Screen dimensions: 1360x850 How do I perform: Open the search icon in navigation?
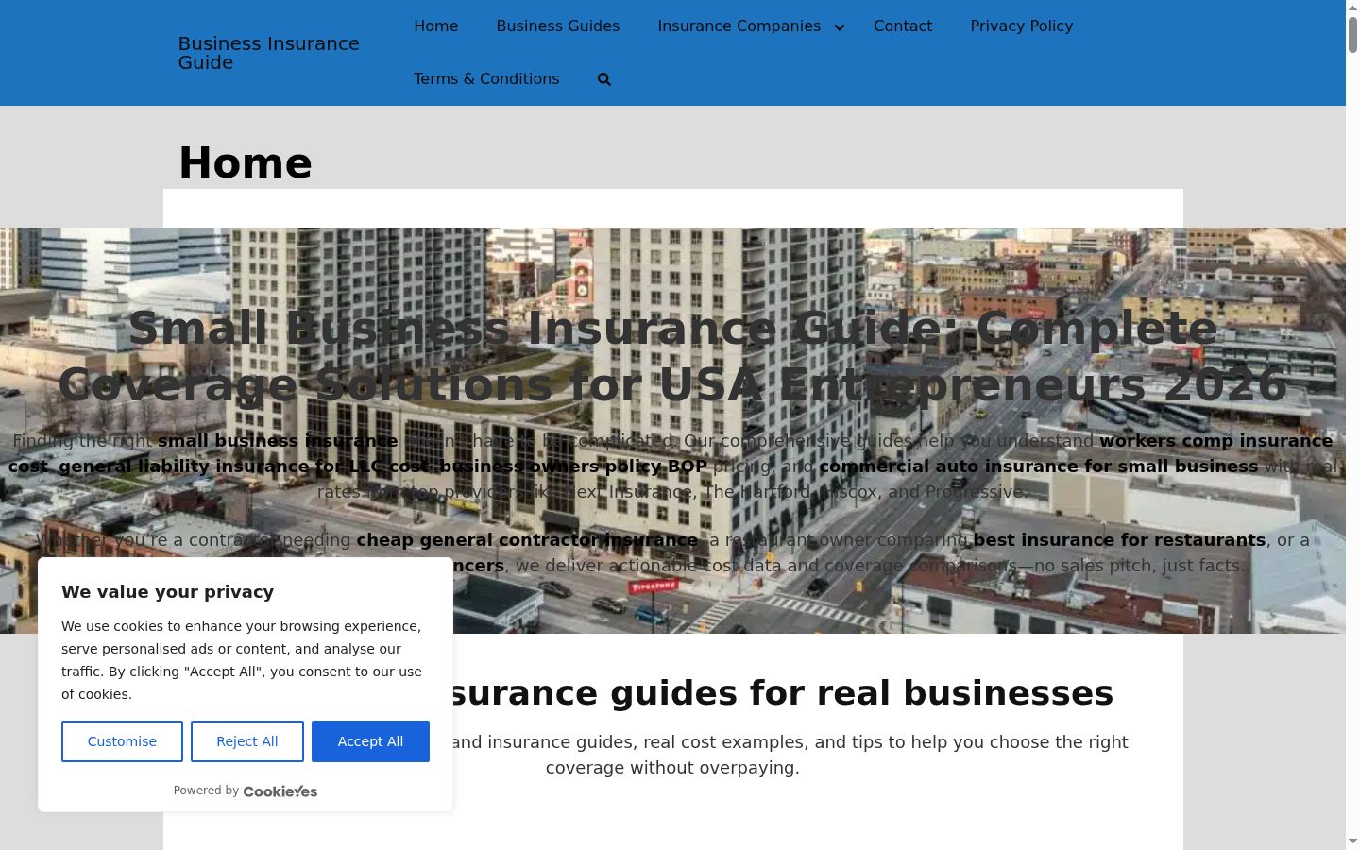click(x=604, y=79)
